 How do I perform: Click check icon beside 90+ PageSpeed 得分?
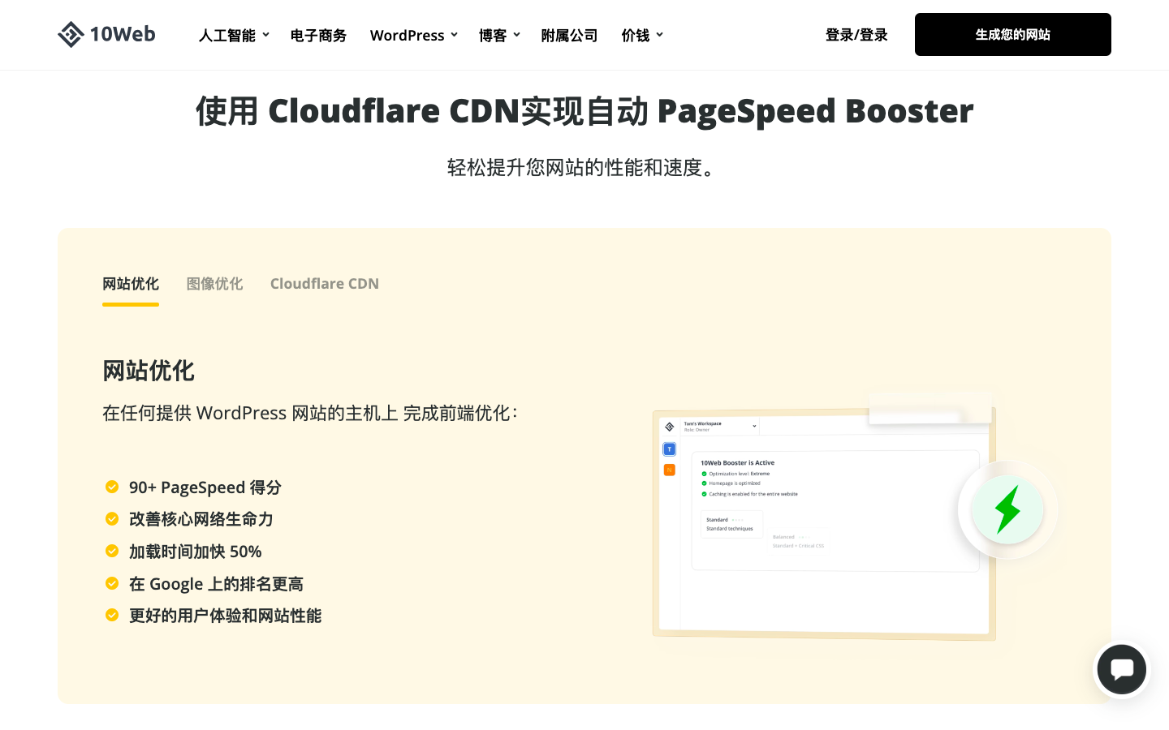(x=112, y=487)
